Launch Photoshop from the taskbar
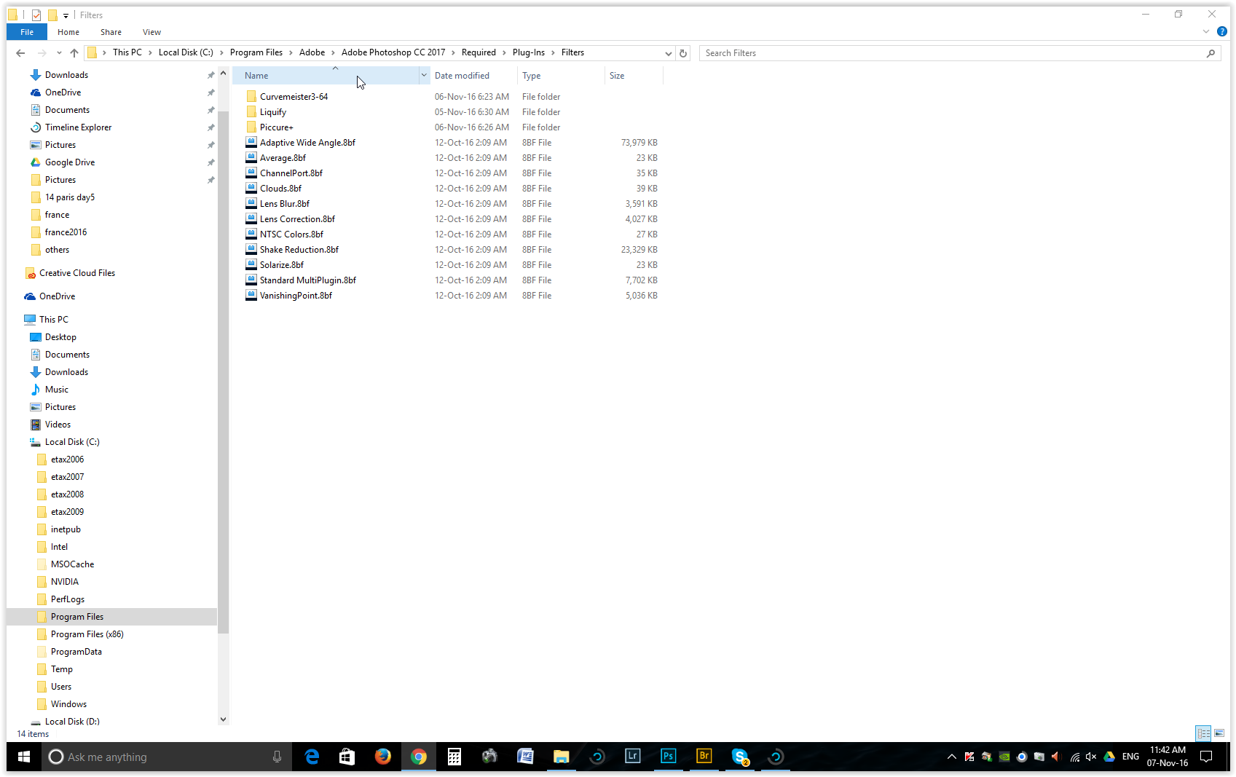The image size is (1236, 777). click(668, 757)
